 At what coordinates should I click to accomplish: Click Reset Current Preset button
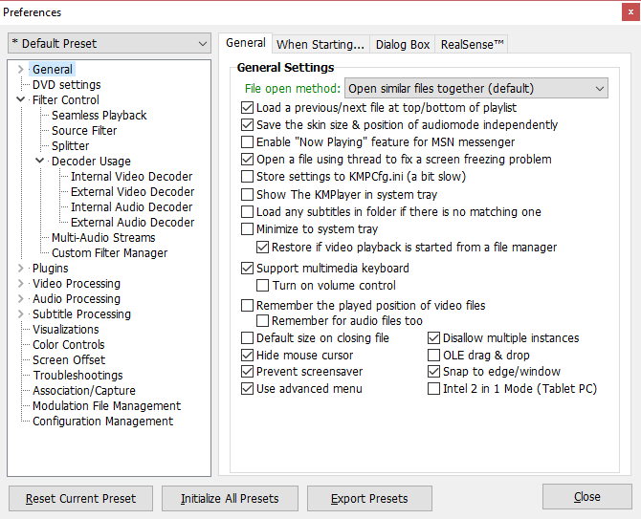80,498
